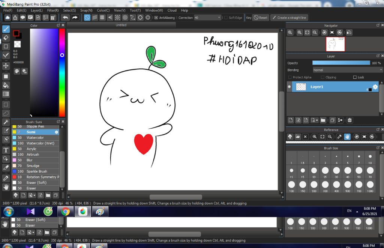Delete layer with the trash icon
384x248 pixels.
click(x=350, y=120)
